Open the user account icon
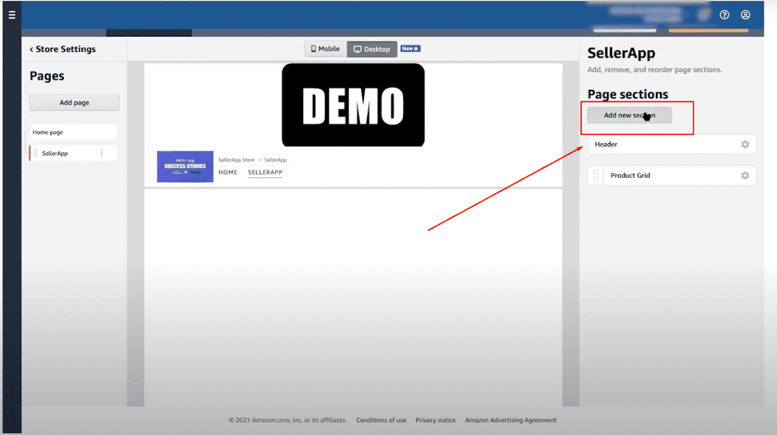This screenshot has height=435, width=777. 745,15
